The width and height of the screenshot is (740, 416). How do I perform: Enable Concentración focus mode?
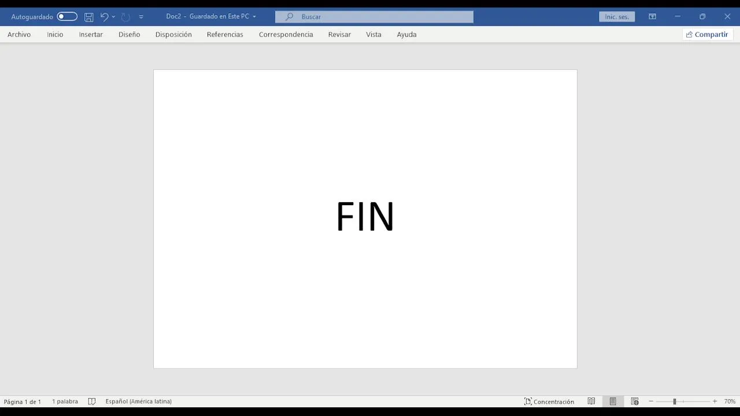point(549,402)
